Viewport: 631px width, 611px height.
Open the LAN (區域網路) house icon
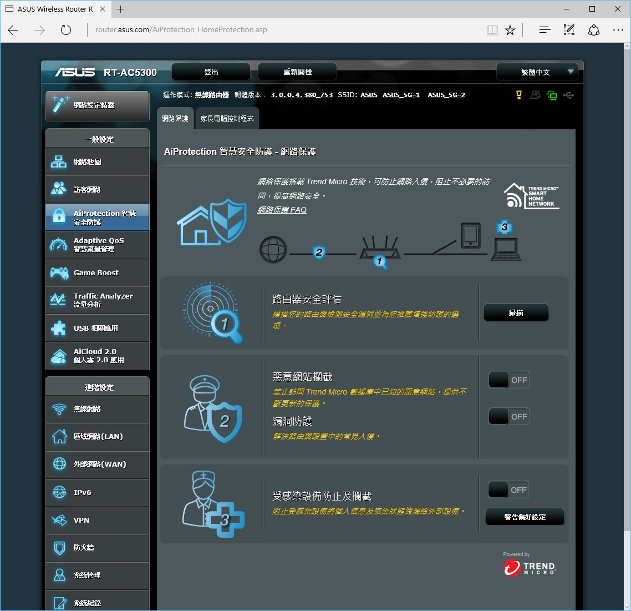[x=59, y=436]
